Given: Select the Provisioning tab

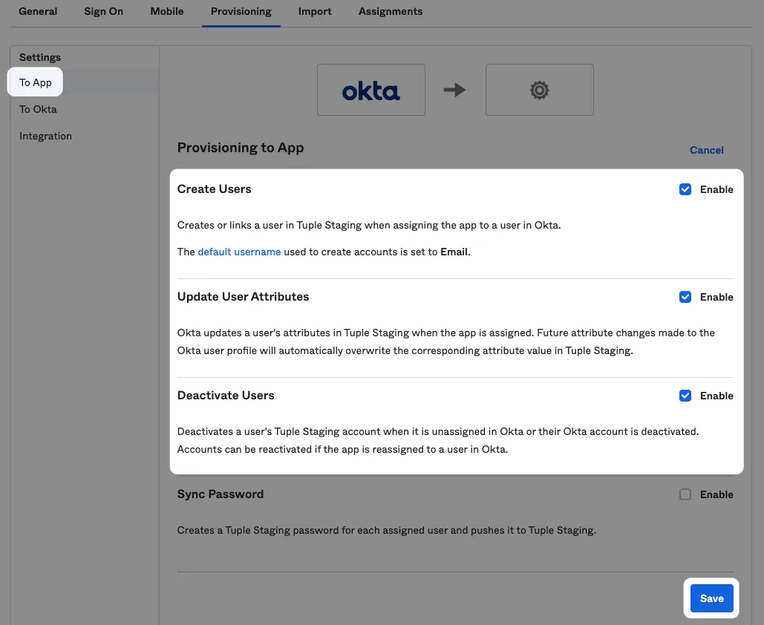Looking at the screenshot, I should tap(241, 11).
